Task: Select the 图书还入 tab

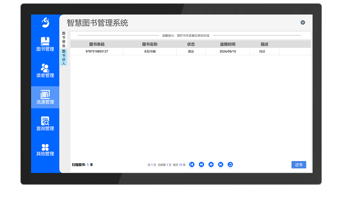Action: coord(63,57)
